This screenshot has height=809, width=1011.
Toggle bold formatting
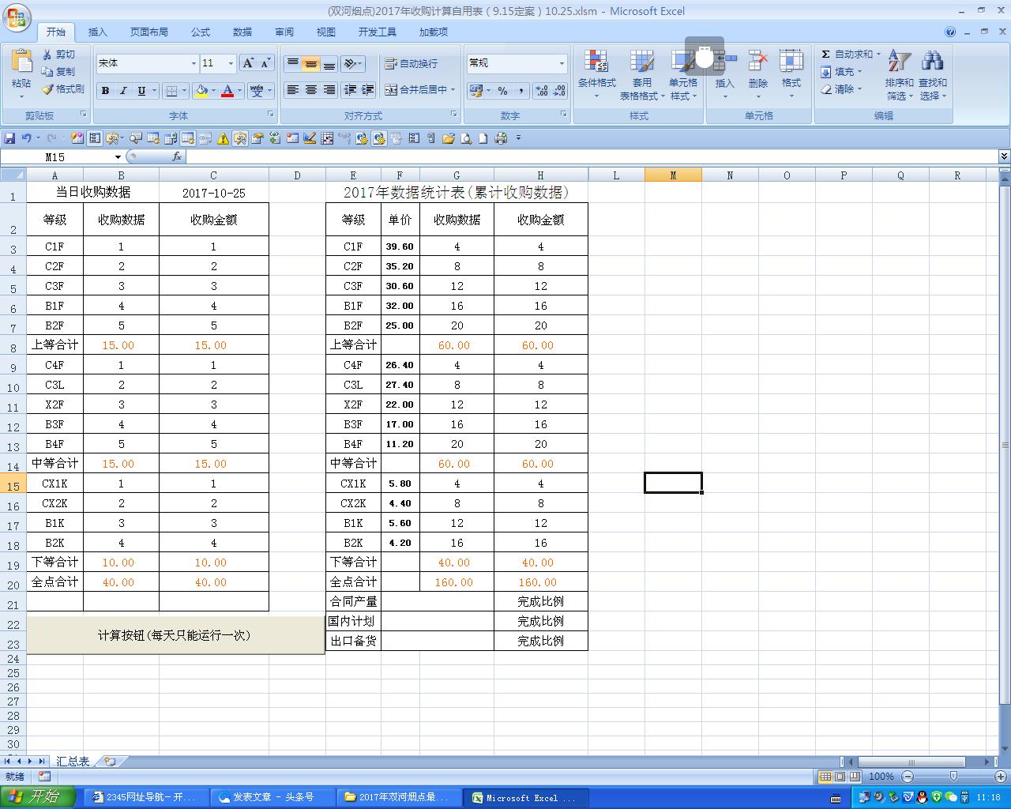pos(105,90)
